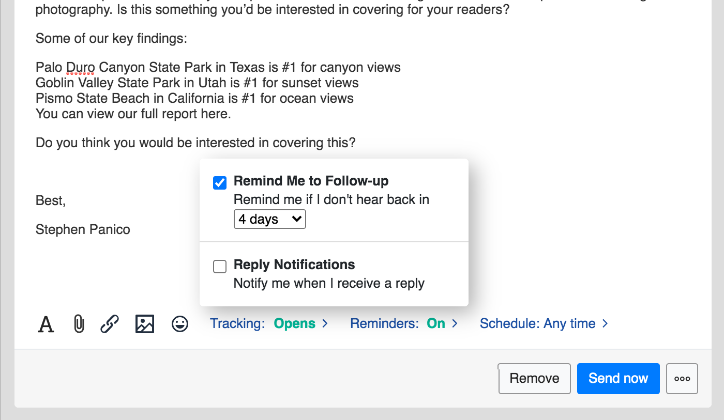Open the emoji picker icon

180,324
